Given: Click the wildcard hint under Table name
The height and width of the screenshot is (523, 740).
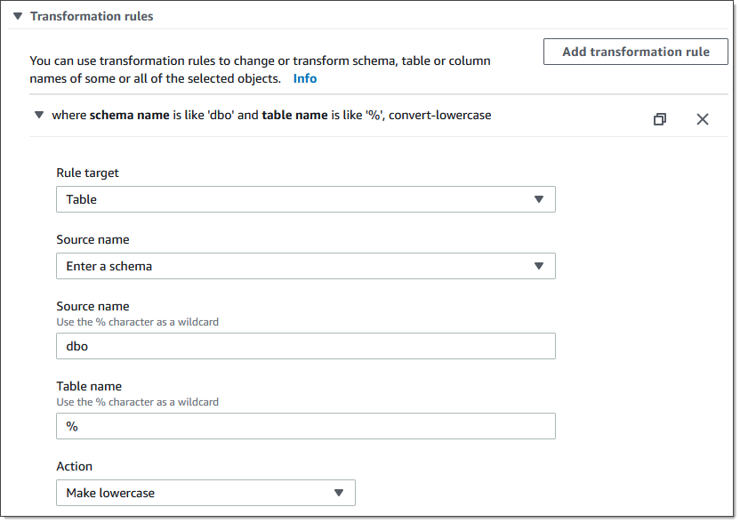Looking at the screenshot, I should tap(137, 402).
